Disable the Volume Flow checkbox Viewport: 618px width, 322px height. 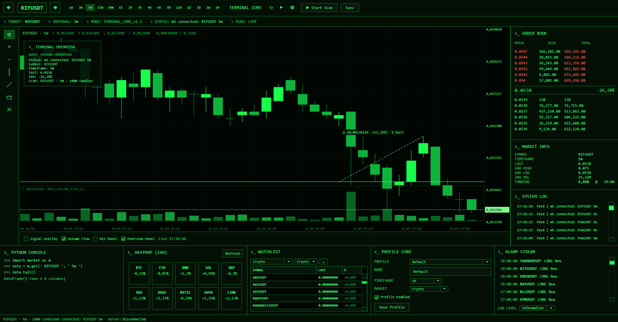coord(64,239)
